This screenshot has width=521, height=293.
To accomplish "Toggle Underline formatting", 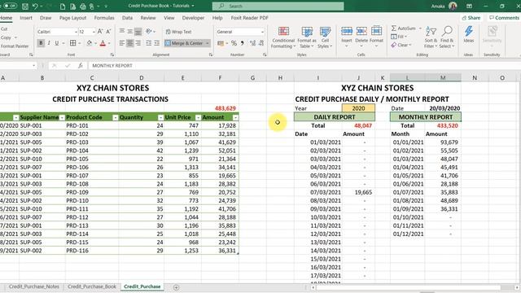I will pos(57,43).
